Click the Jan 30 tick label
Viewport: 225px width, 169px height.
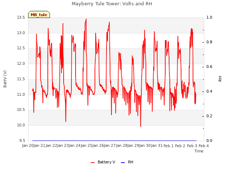(145, 146)
